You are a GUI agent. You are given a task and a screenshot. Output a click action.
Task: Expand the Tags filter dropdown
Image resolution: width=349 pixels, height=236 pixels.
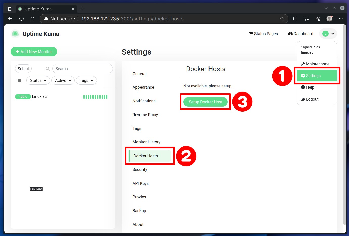click(86, 80)
